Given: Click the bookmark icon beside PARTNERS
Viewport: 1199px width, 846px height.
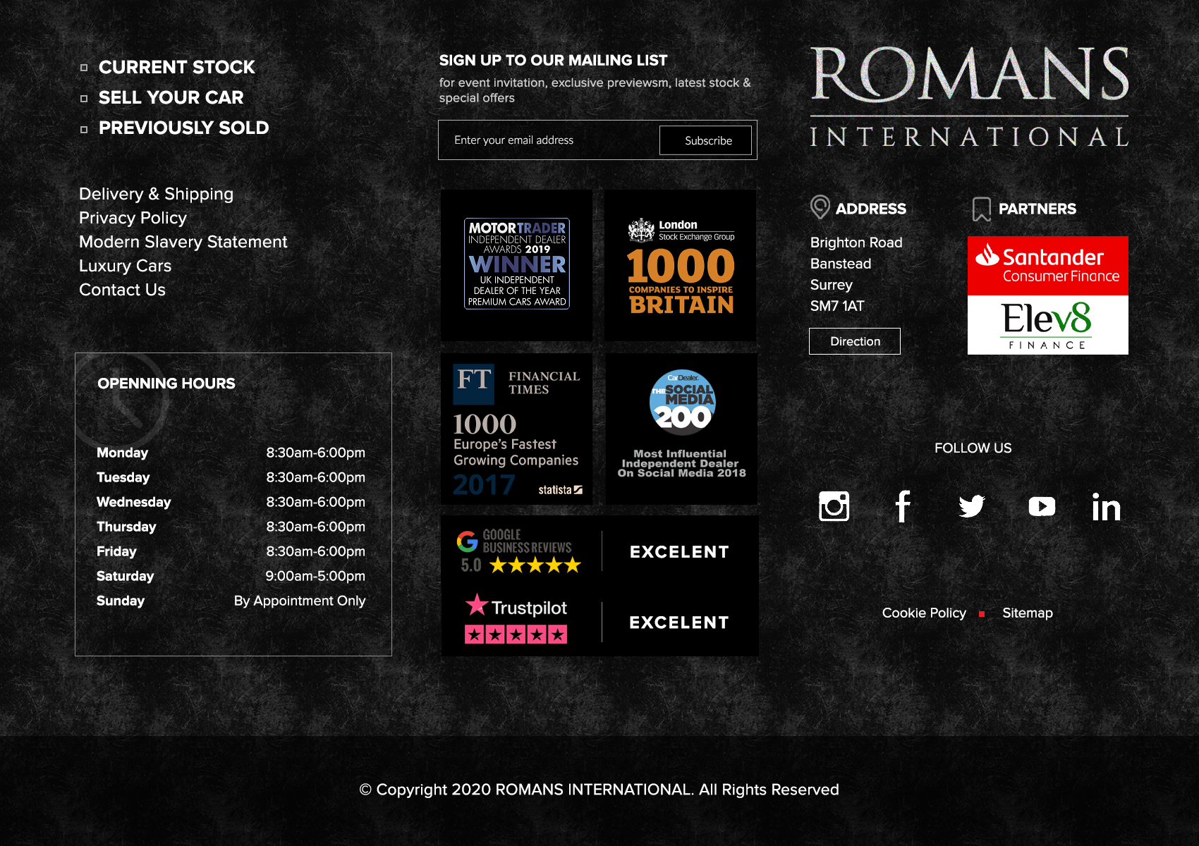Looking at the screenshot, I should (x=981, y=209).
